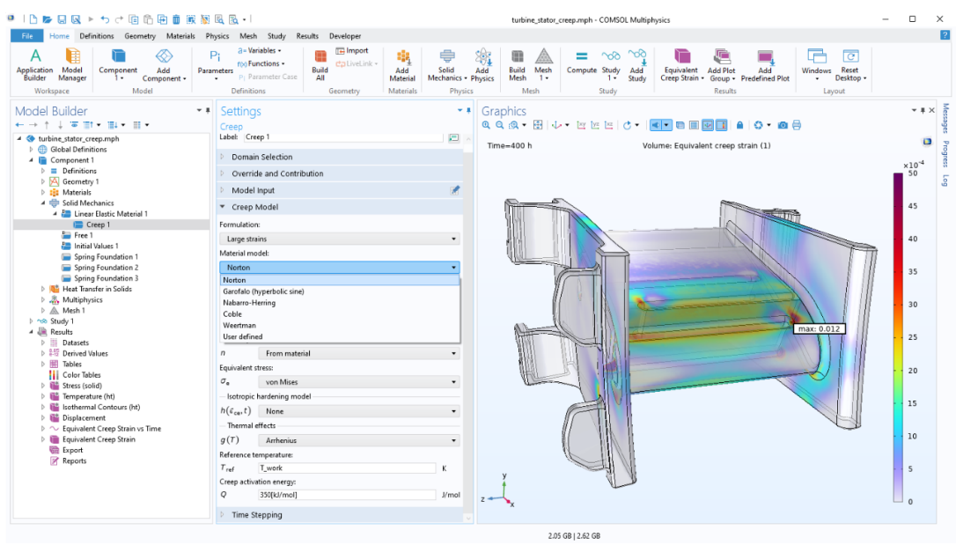This screenshot has height=545, width=956.
Task: Expand the Study 1 tree node
Action: 31,320
